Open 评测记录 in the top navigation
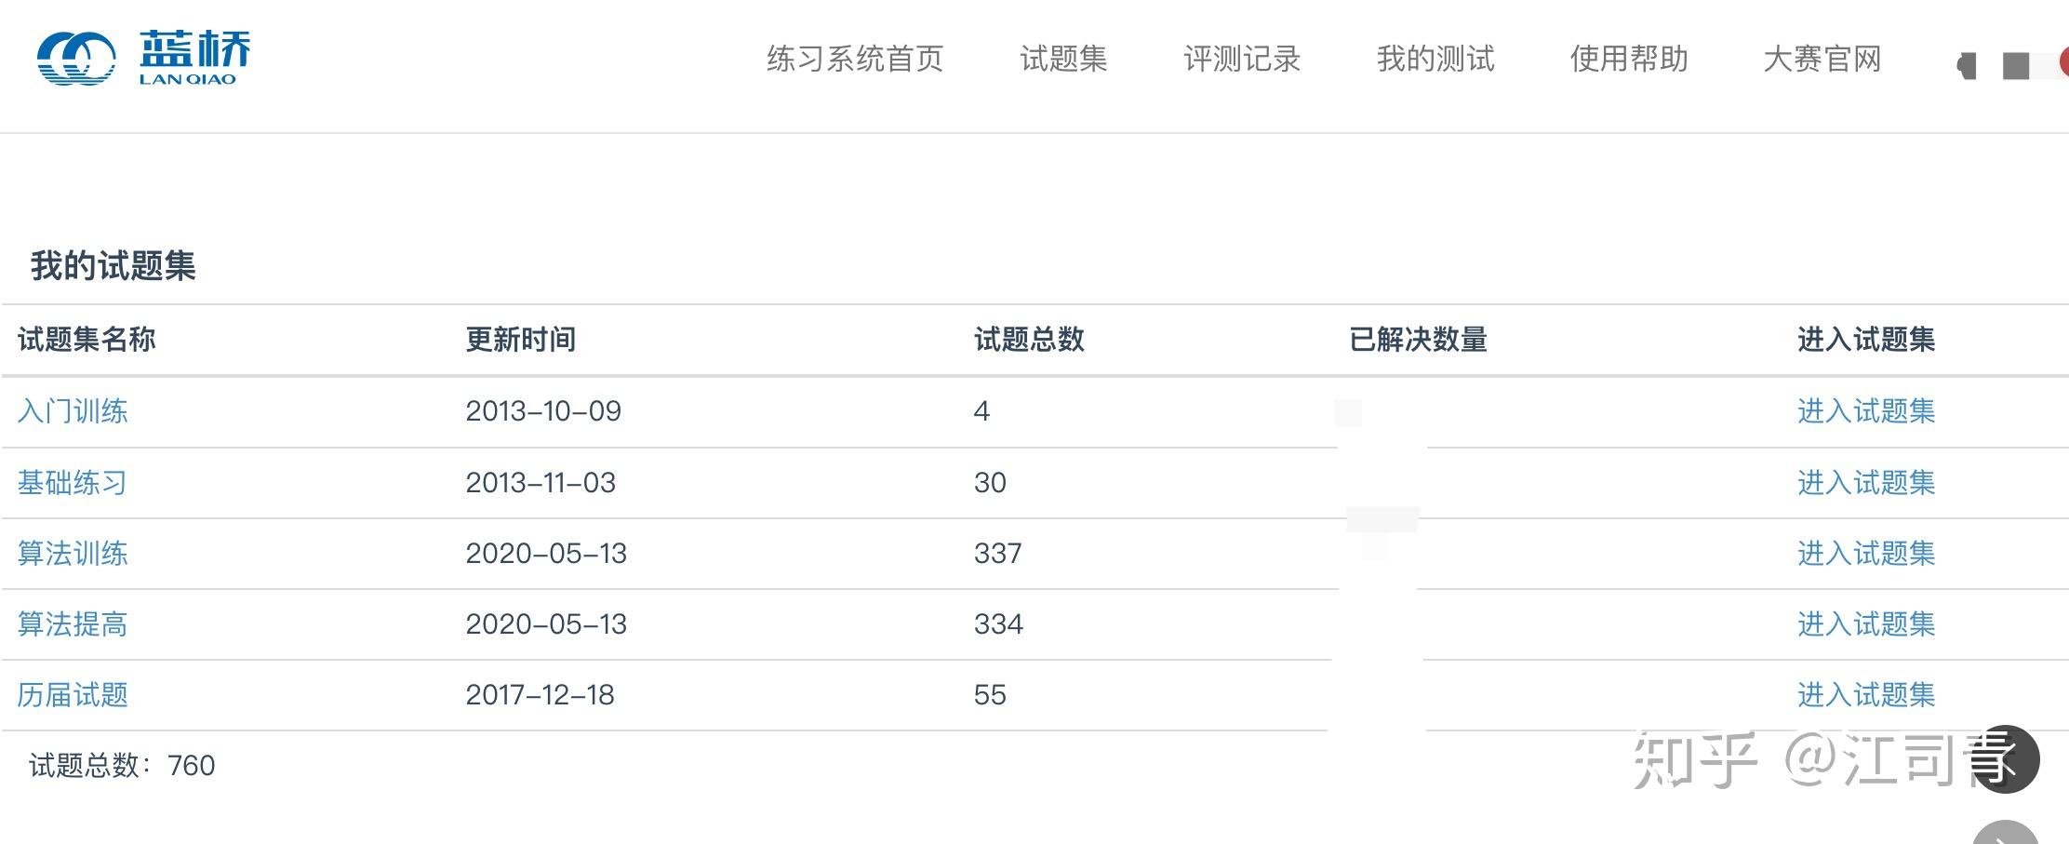This screenshot has height=844, width=2069. 1242,59
